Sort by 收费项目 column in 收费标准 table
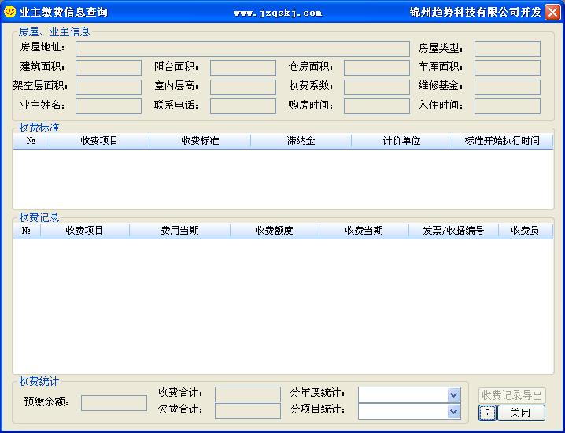The height and width of the screenshot is (433, 565). coord(99,141)
